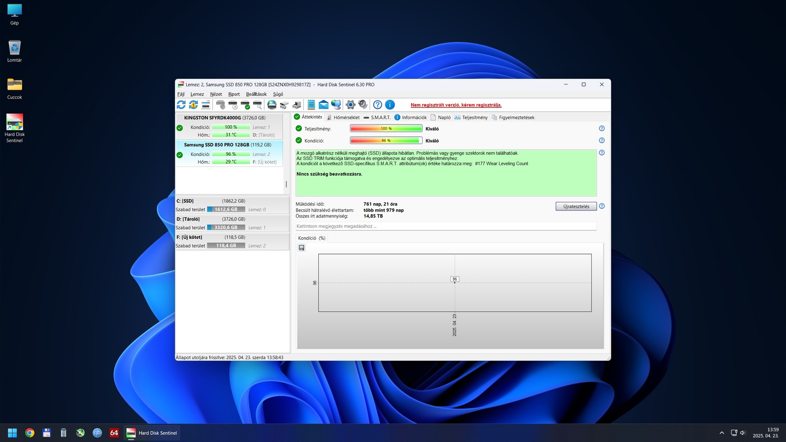This screenshot has width=786, height=442.
Task: Click the email envelope toolbar icon
Action: (x=323, y=105)
